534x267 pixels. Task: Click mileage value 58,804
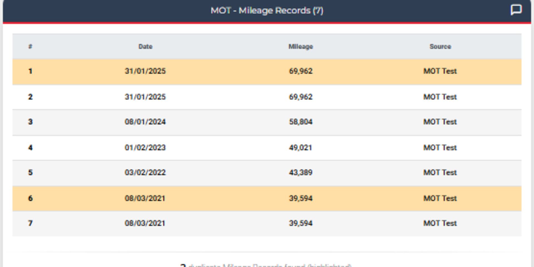pyautogui.click(x=301, y=122)
